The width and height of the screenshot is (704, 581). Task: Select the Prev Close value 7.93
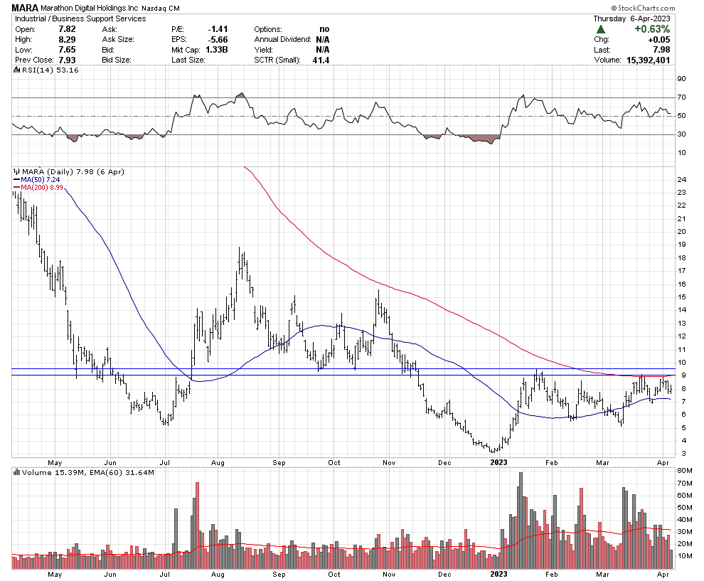68,60
